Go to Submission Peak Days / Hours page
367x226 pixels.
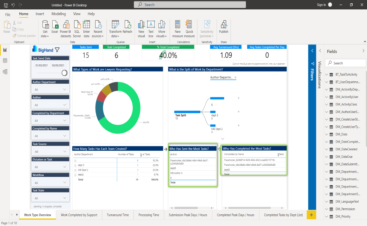pos(188,215)
